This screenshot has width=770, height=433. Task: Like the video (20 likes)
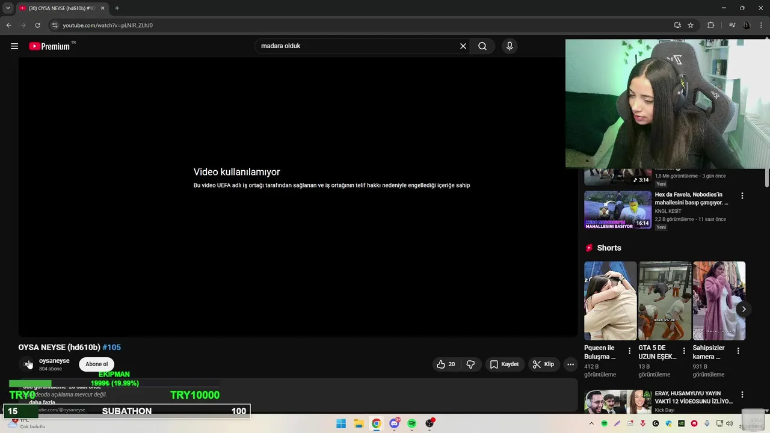446,364
